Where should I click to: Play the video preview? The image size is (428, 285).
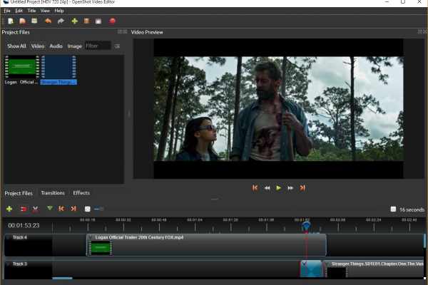click(x=278, y=188)
